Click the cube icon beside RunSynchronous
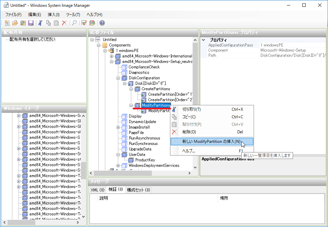The width and height of the screenshot is (328, 227). 124,144
